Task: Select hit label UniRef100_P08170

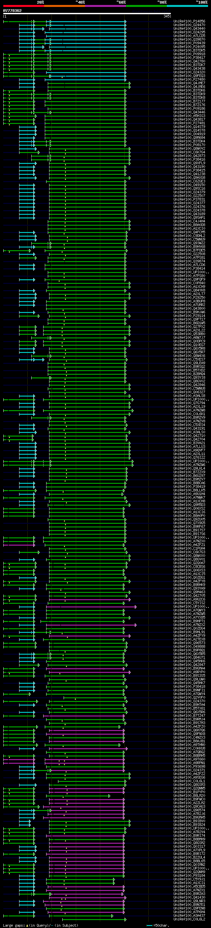Action: coord(190,145)
